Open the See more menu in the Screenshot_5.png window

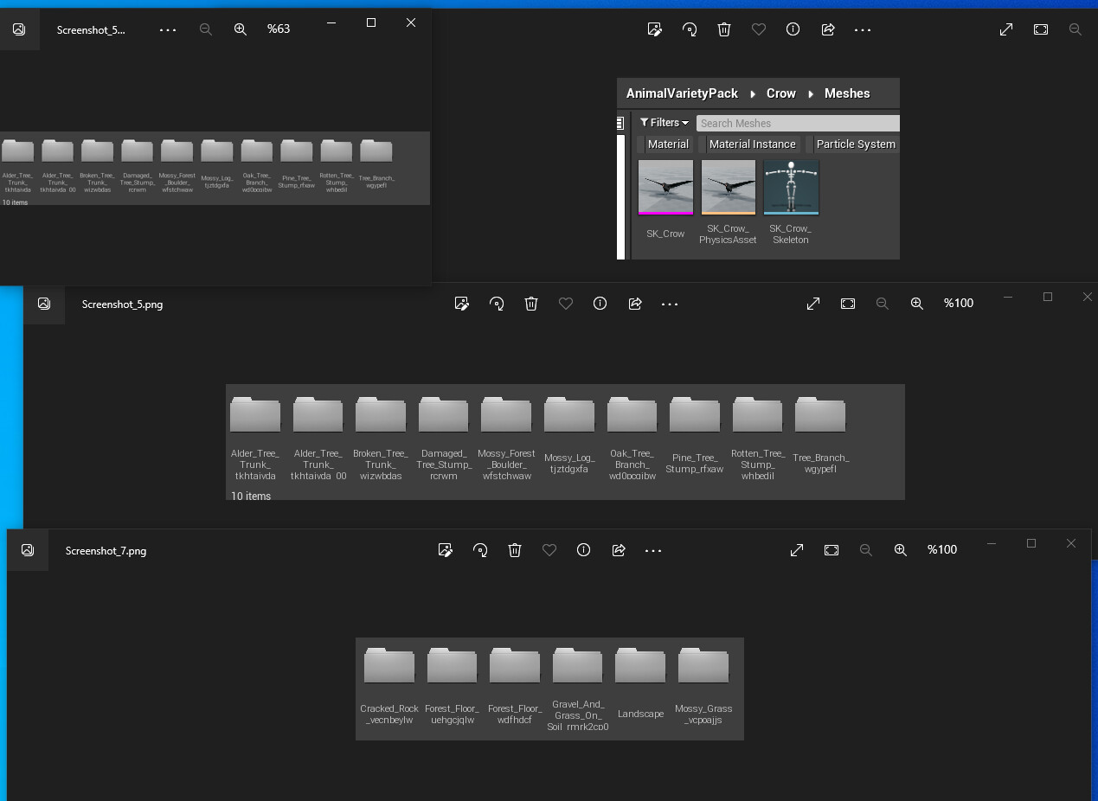pos(670,304)
